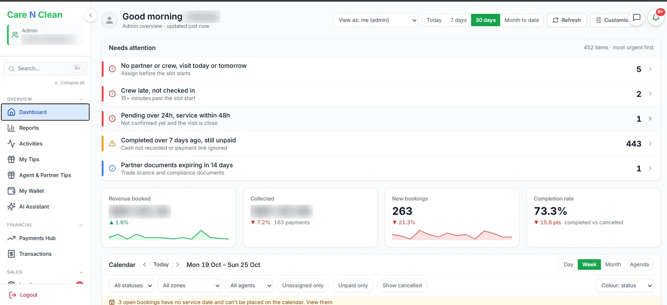The image size is (667, 305).
Task: Open the AI Assistant menu item
Action: click(x=45, y=207)
